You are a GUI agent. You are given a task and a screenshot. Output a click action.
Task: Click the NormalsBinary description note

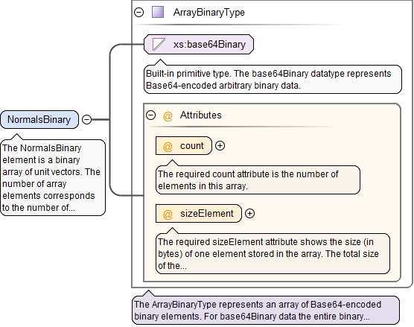(53, 177)
